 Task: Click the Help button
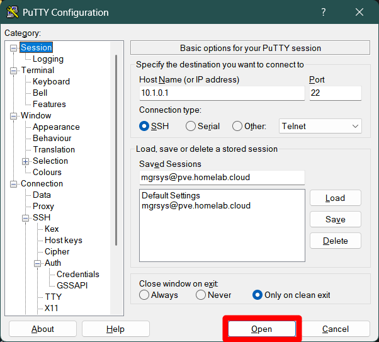[x=116, y=329]
